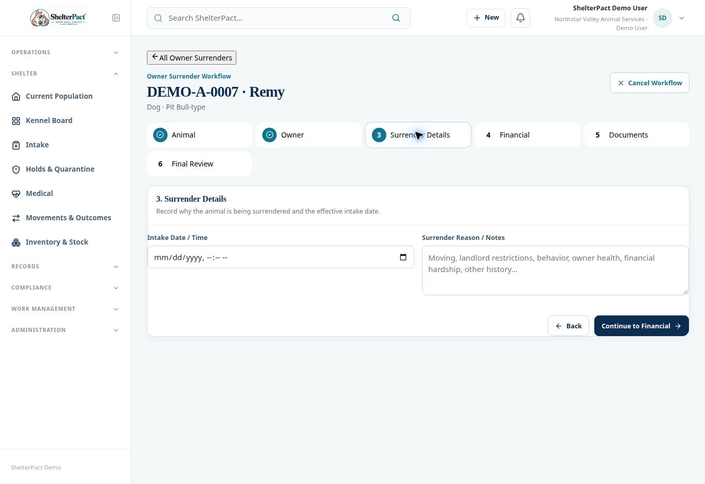Jump to the Final Review step
Screen dimensions: 705x484
coord(199,164)
